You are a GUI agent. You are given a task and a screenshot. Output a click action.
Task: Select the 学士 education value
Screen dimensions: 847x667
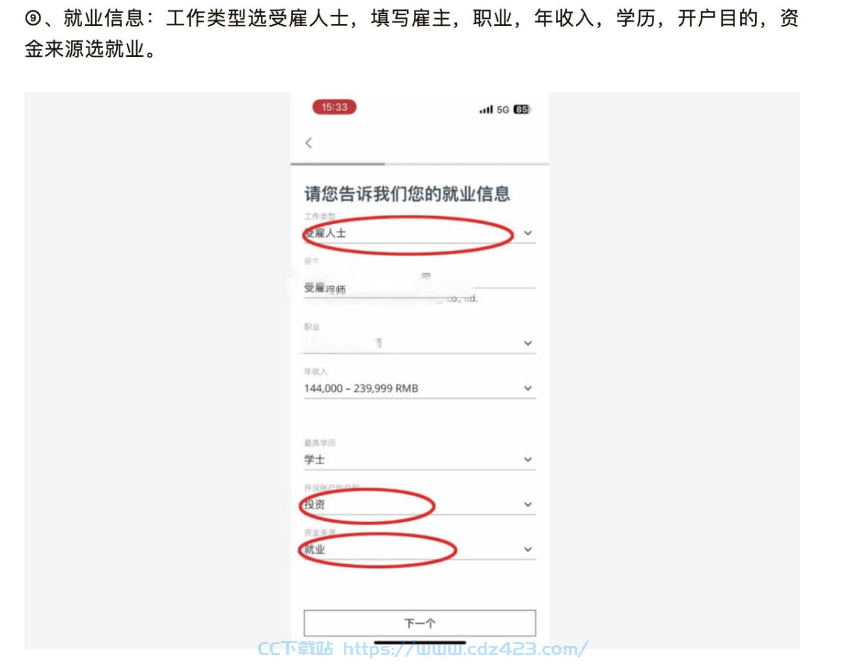314,459
